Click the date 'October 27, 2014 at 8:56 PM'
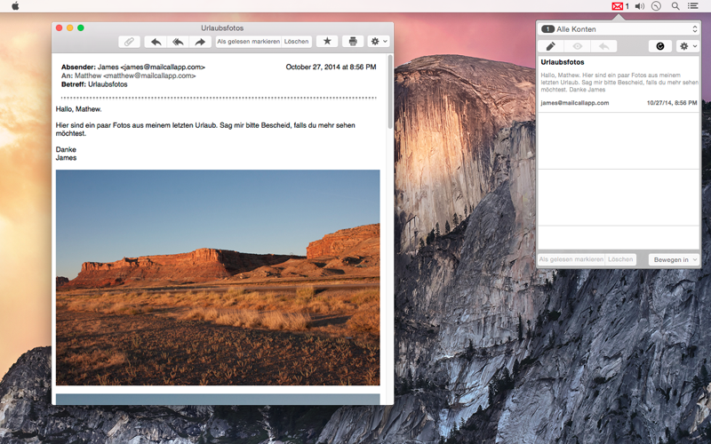Screen dimensions: 711x444 (331, 67)
